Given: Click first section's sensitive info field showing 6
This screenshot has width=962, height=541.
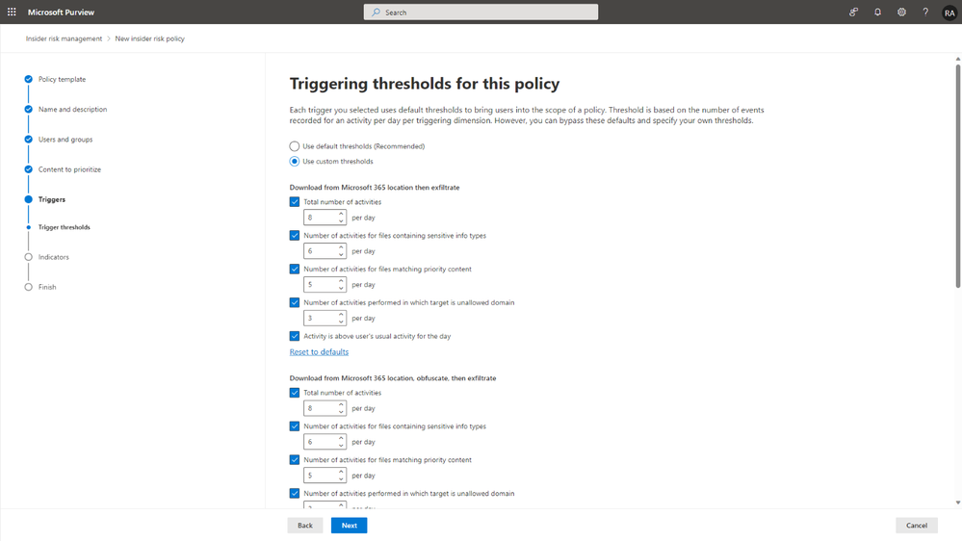Looking at the screenshot, I should (325, 251).
